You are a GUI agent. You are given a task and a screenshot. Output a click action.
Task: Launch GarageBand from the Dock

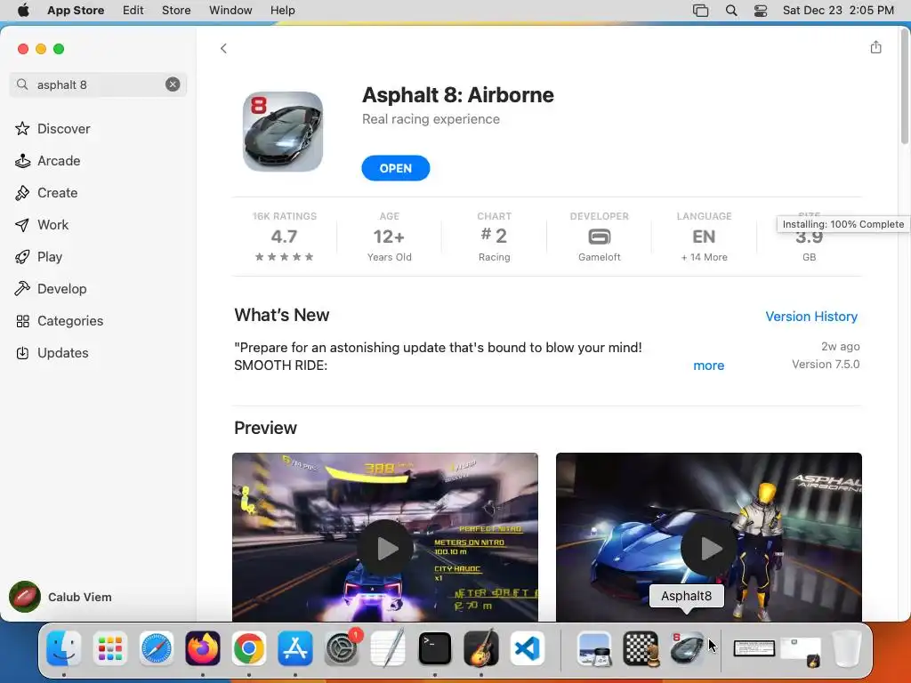481,648
